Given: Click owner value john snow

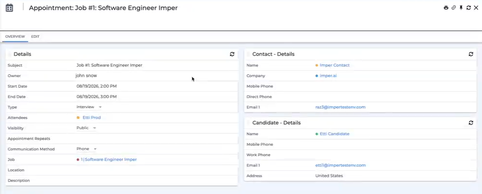Looking at the screenshot, I should coord(86,76).
